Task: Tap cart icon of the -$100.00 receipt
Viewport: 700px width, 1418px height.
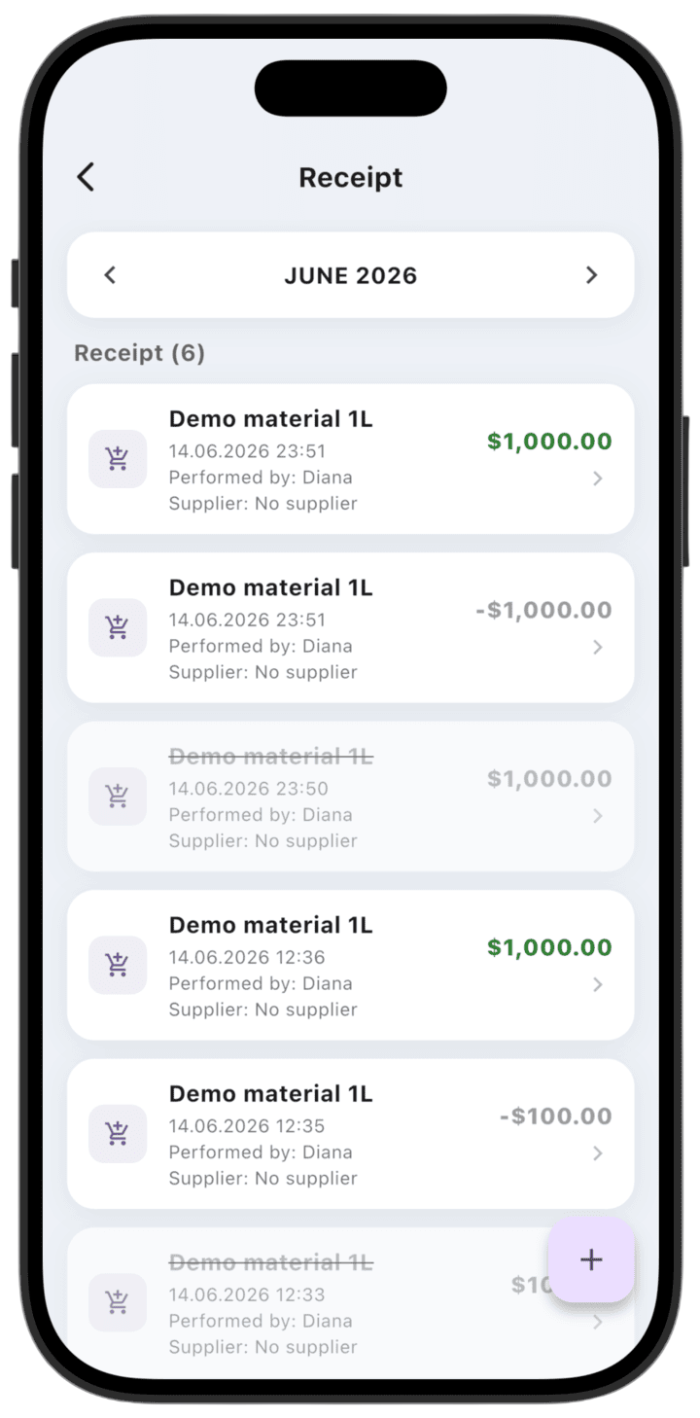Action: coord(118,1134)
